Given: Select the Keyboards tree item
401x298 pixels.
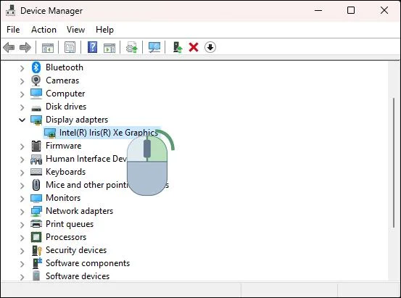Looking at the screenshot, I should (65, 172).
